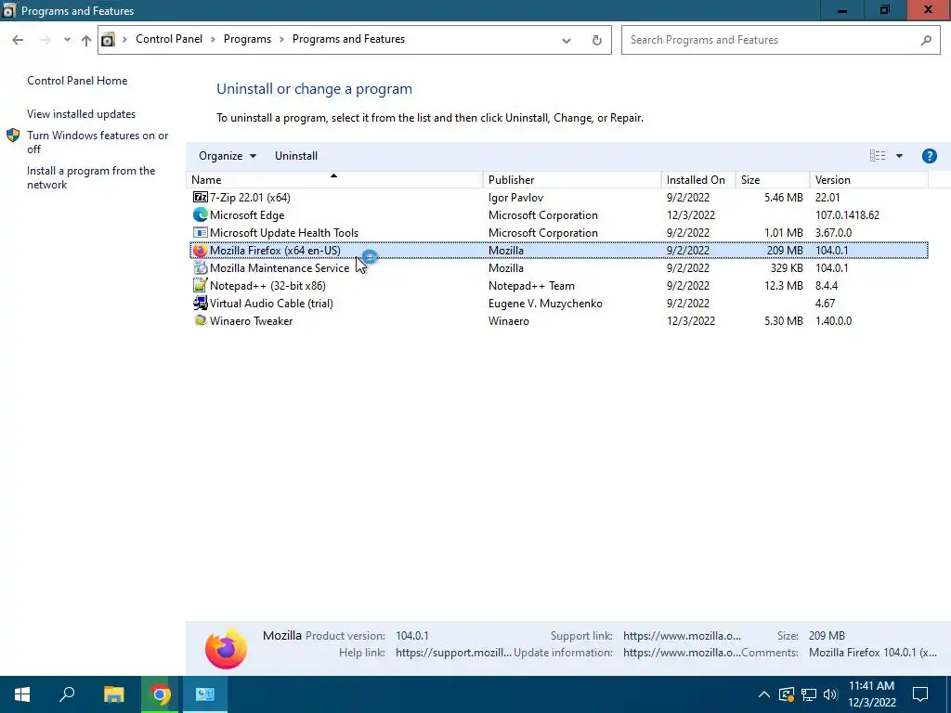
Task: Click the Mozilla Maintenance Service icon
Action: point(201,267)
